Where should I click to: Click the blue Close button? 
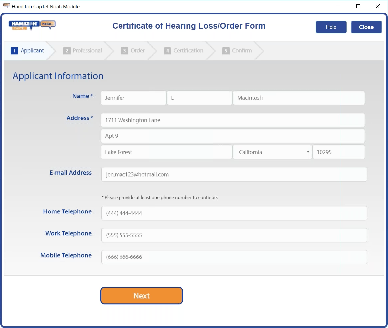click(366, 27)
